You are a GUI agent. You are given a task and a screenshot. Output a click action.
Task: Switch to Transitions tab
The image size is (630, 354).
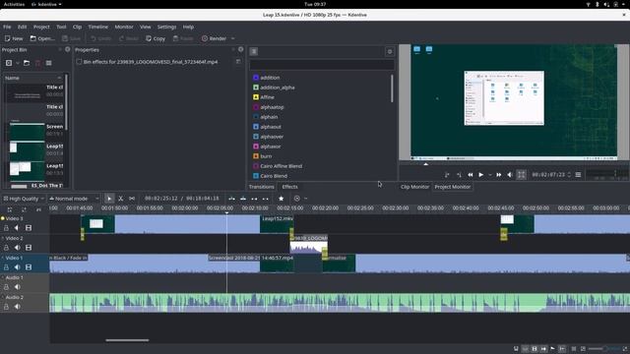(261, 187)
